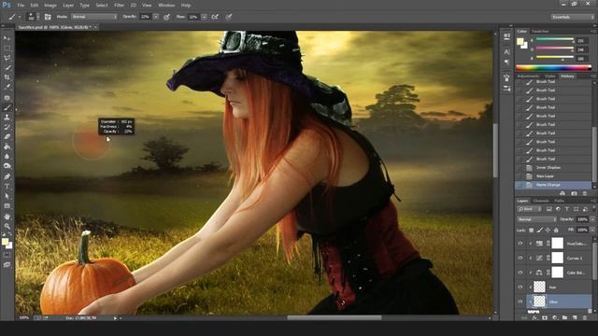Create new document from current state icon
The width and height of the screenshot is (598, 336).
tap(562, 193)
